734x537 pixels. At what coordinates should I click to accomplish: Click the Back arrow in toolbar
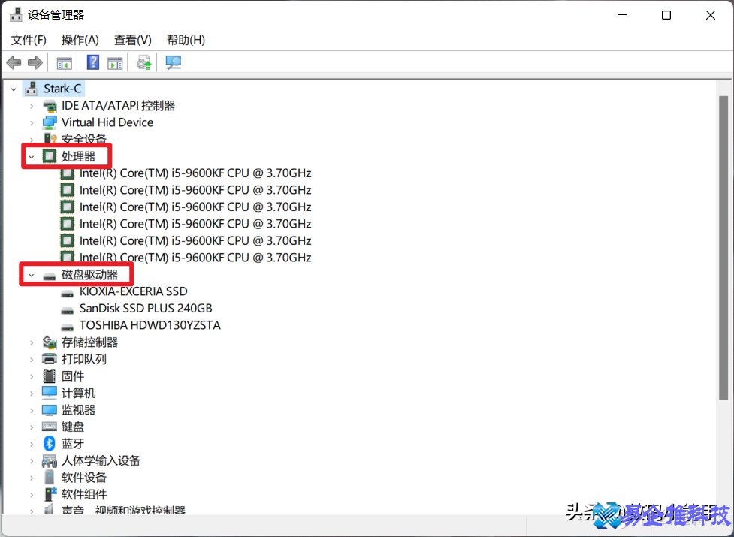click(x=14, y=63)
